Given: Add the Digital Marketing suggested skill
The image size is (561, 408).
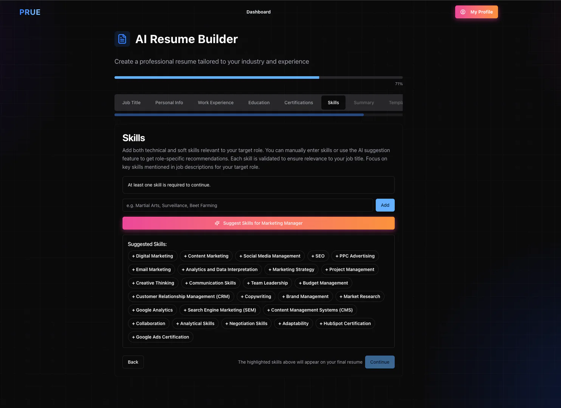Looking at the screenshot, I should click(152, 256).
